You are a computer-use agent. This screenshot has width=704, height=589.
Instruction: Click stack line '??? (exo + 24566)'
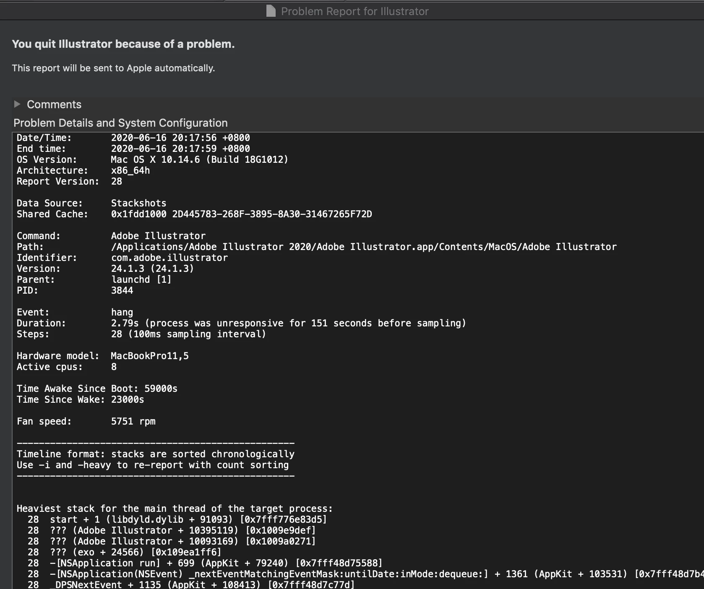[124, 552]
